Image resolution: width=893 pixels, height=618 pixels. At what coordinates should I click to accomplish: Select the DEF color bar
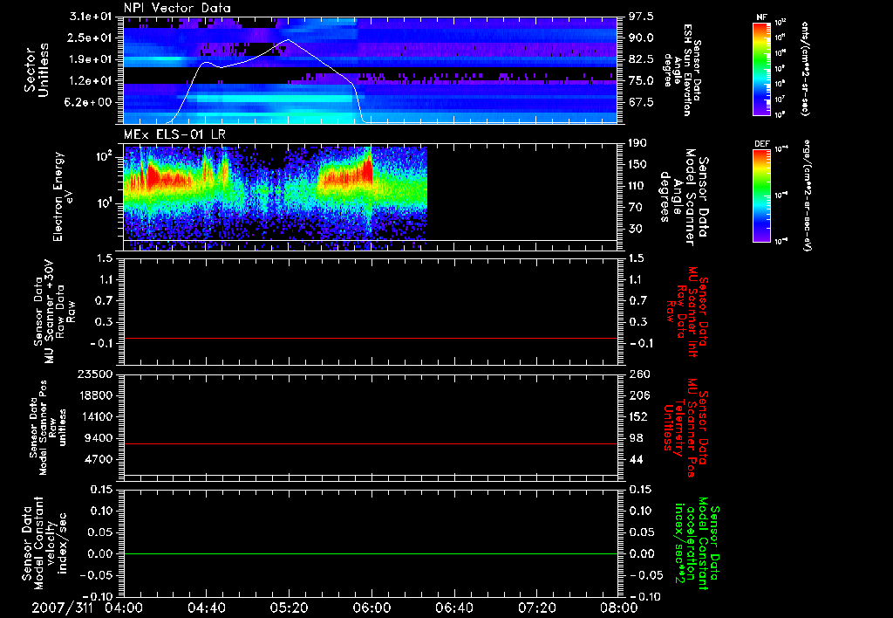(761, 196)
